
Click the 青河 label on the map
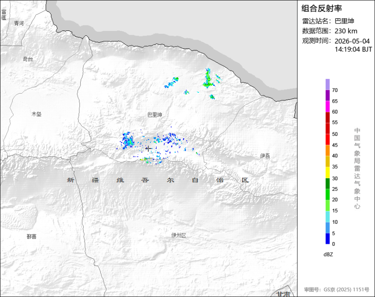[19, 23]
